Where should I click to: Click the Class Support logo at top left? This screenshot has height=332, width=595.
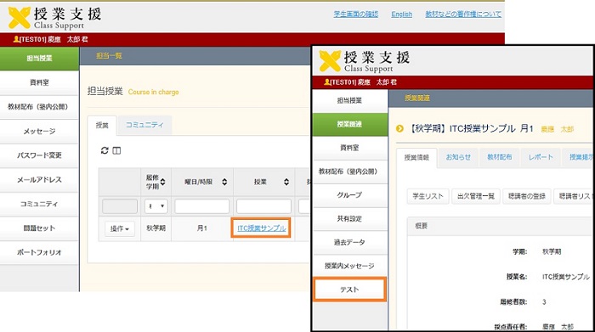(x=54, y=18)
